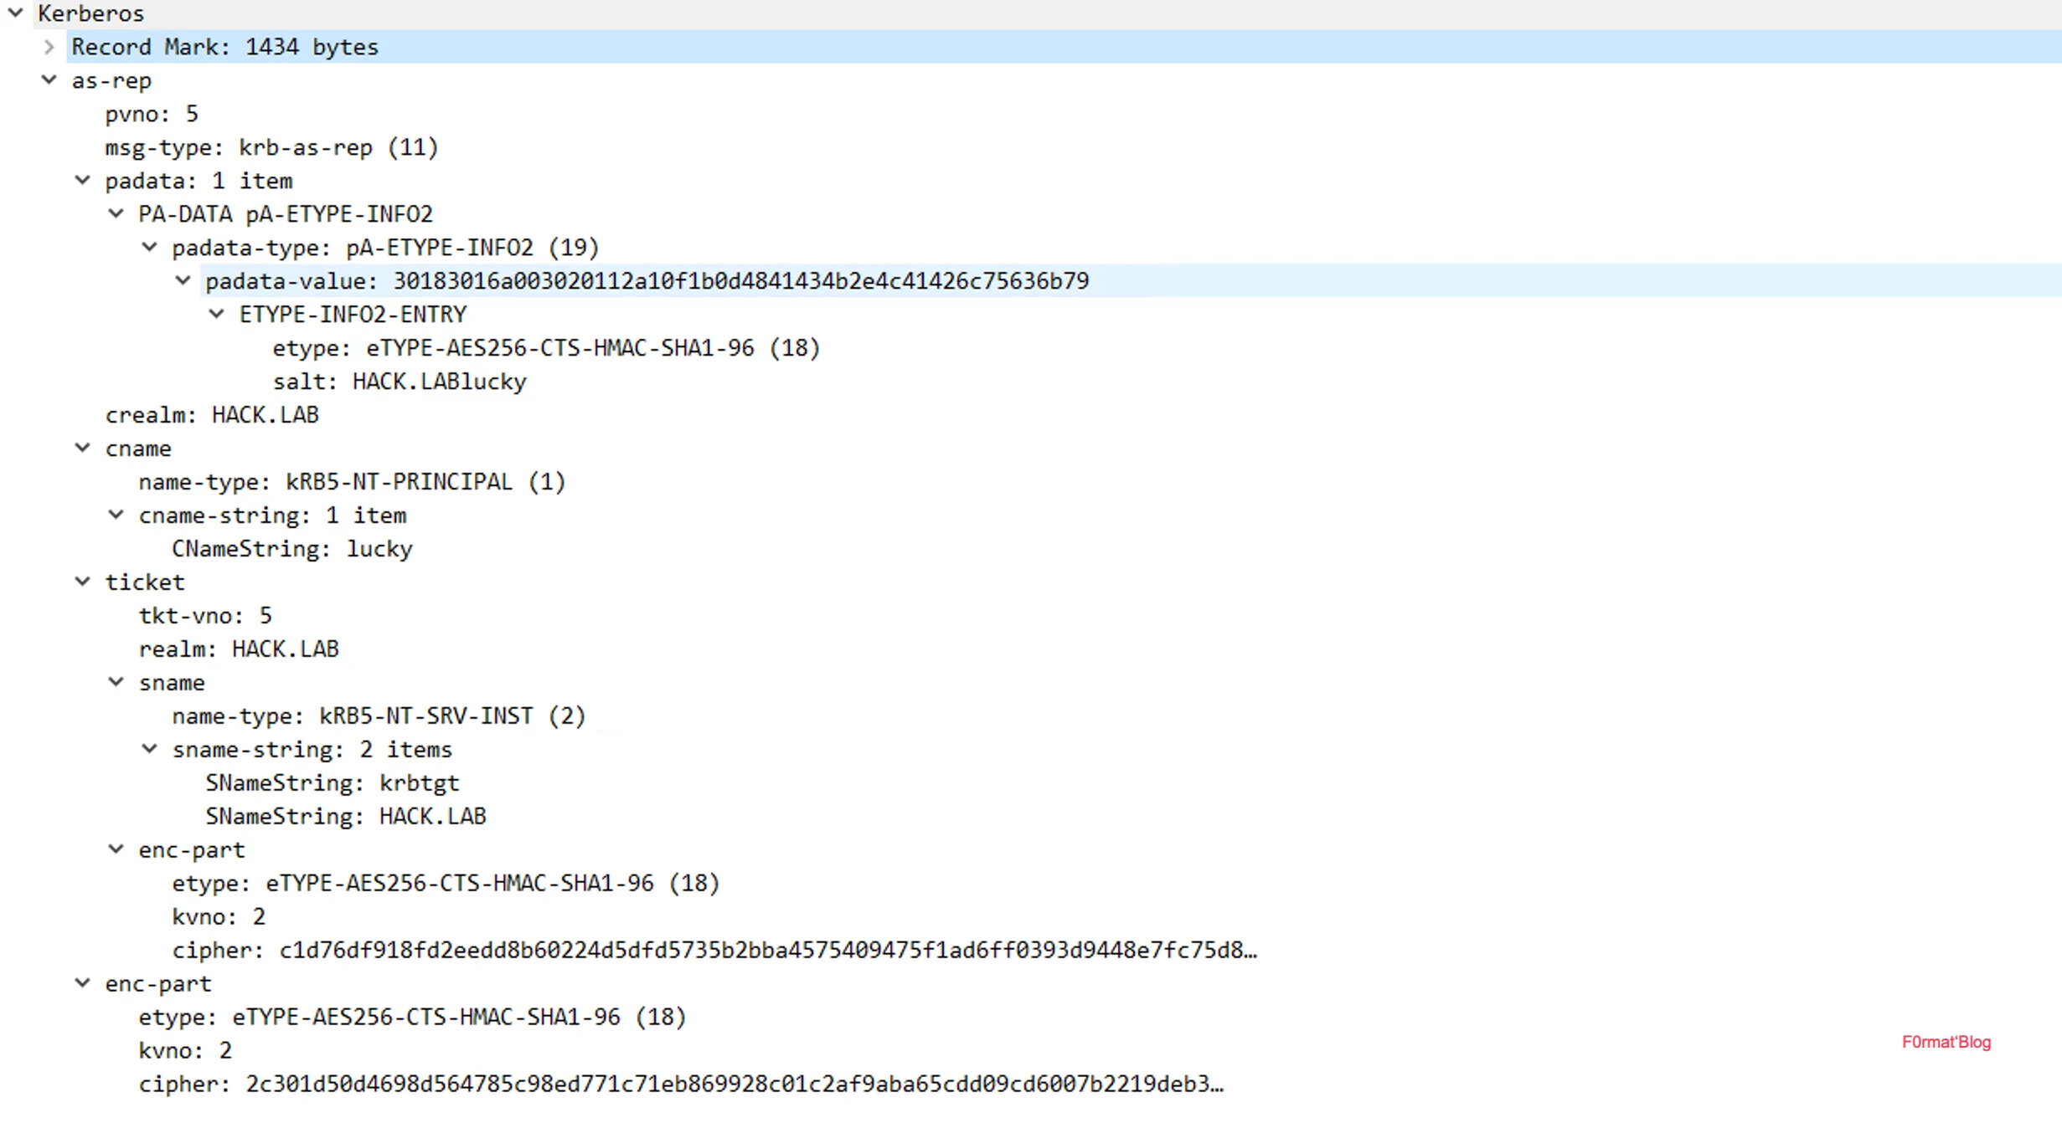The height and width of the screenshot is (1128, 2062).
Task: Collapse the padata 1 item node
Action: tap(83, 180)
